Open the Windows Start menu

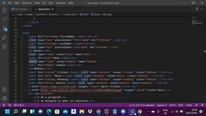click(7, 111)
